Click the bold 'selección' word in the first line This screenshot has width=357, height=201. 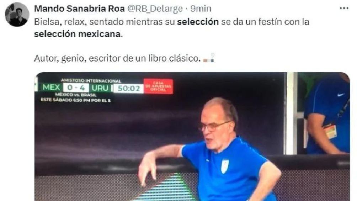point(198,22)
